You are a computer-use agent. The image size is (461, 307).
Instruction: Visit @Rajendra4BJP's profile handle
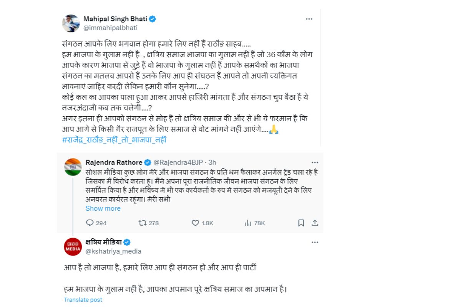pyautogui.click(x=178, y=162)
